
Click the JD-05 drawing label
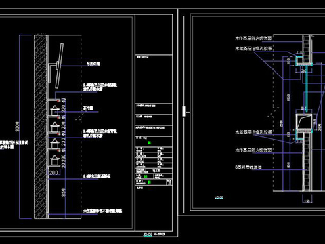click(x=219, y=197)
